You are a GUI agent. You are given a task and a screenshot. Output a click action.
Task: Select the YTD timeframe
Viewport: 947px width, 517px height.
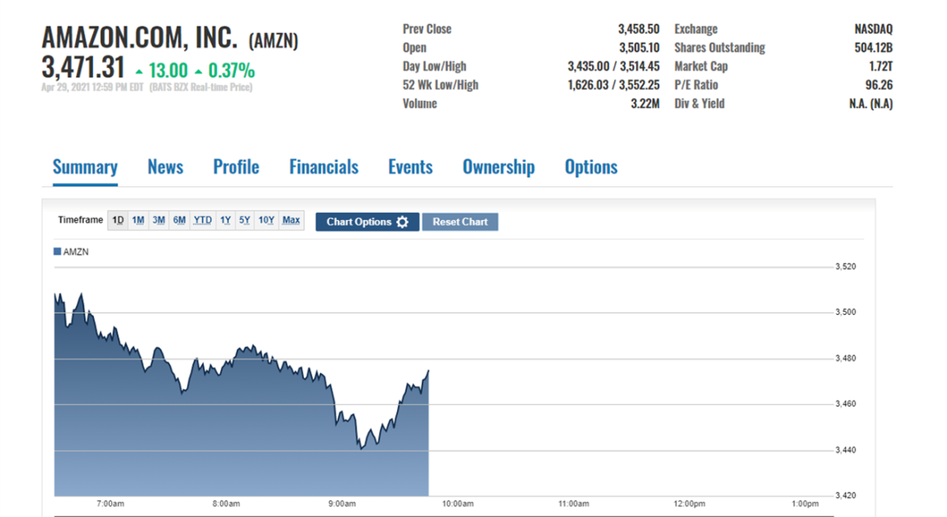pos(203,220)
